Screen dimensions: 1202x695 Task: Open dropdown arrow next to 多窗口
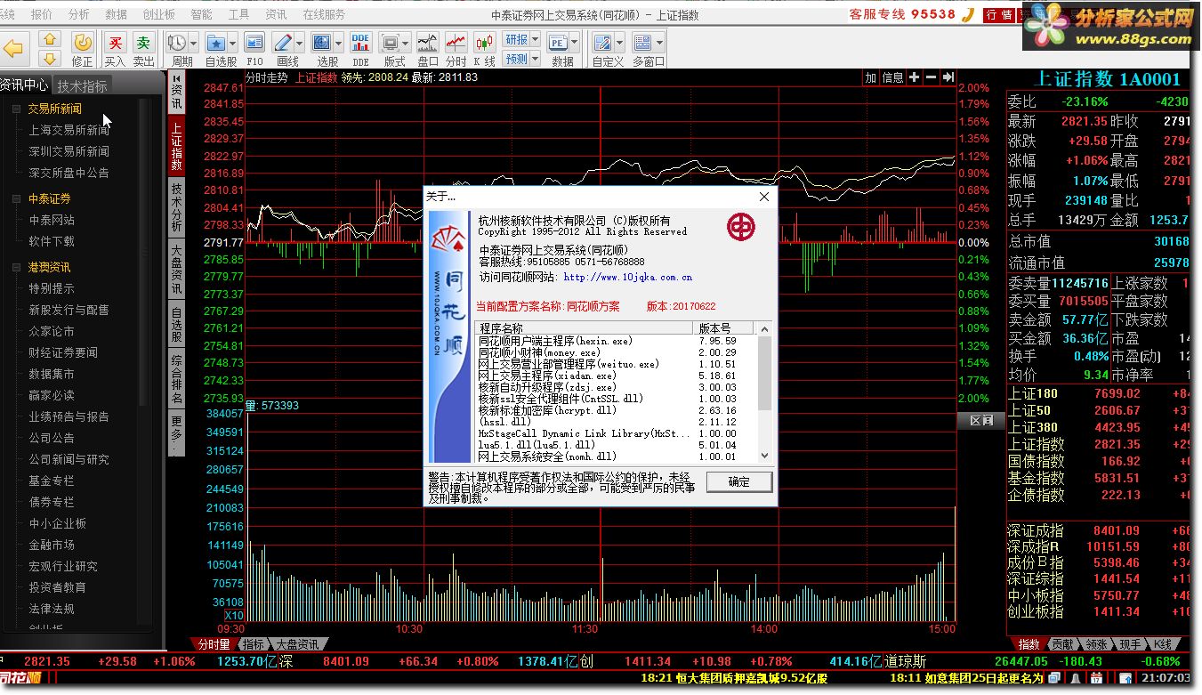(x=659, y=43)
